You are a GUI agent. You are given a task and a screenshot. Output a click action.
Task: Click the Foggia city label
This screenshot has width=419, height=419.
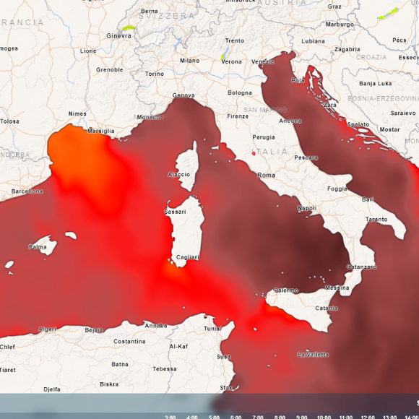tap(337, 189)
